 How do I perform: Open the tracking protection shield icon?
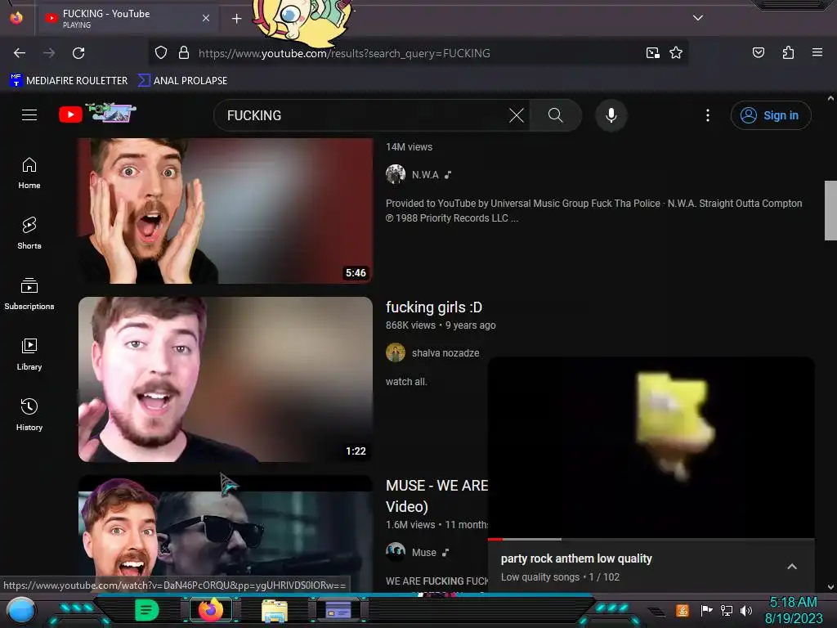[x=161, y=53]
